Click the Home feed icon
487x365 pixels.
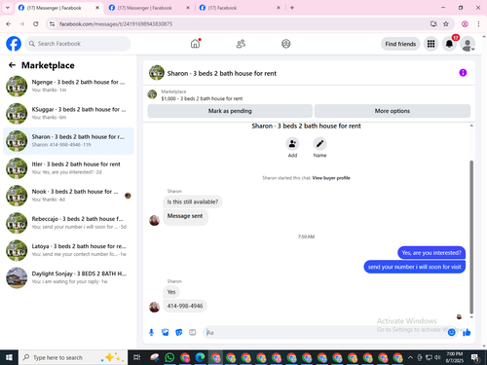coord(195,44)
